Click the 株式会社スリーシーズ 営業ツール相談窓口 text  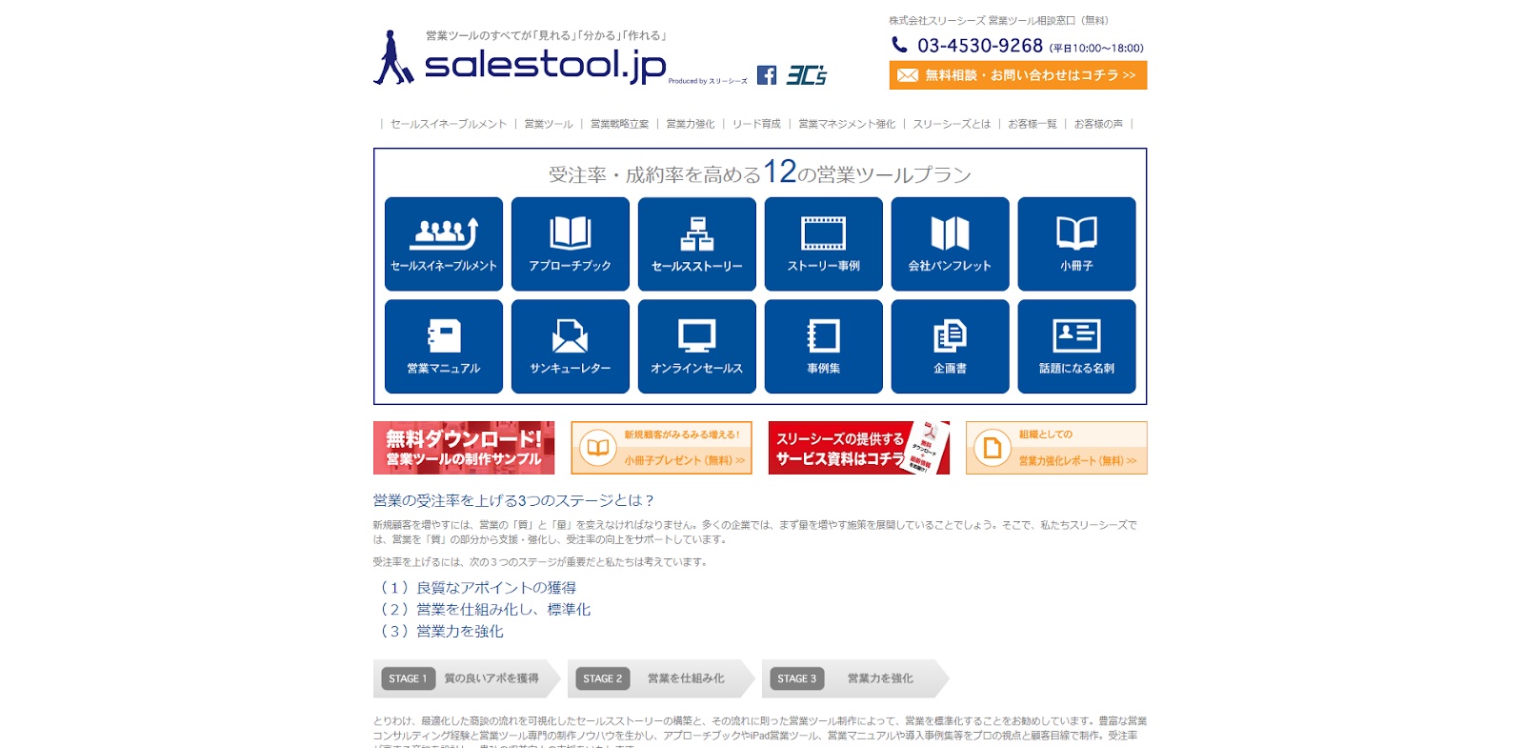coord(999,20)
